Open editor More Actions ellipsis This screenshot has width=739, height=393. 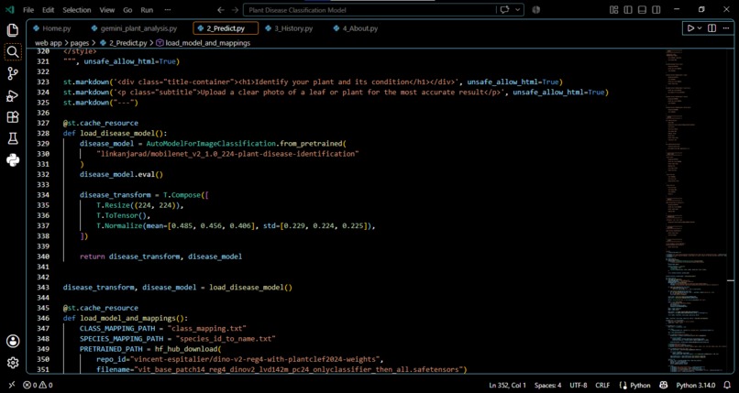pyautogui.click(x=726, y=28)
